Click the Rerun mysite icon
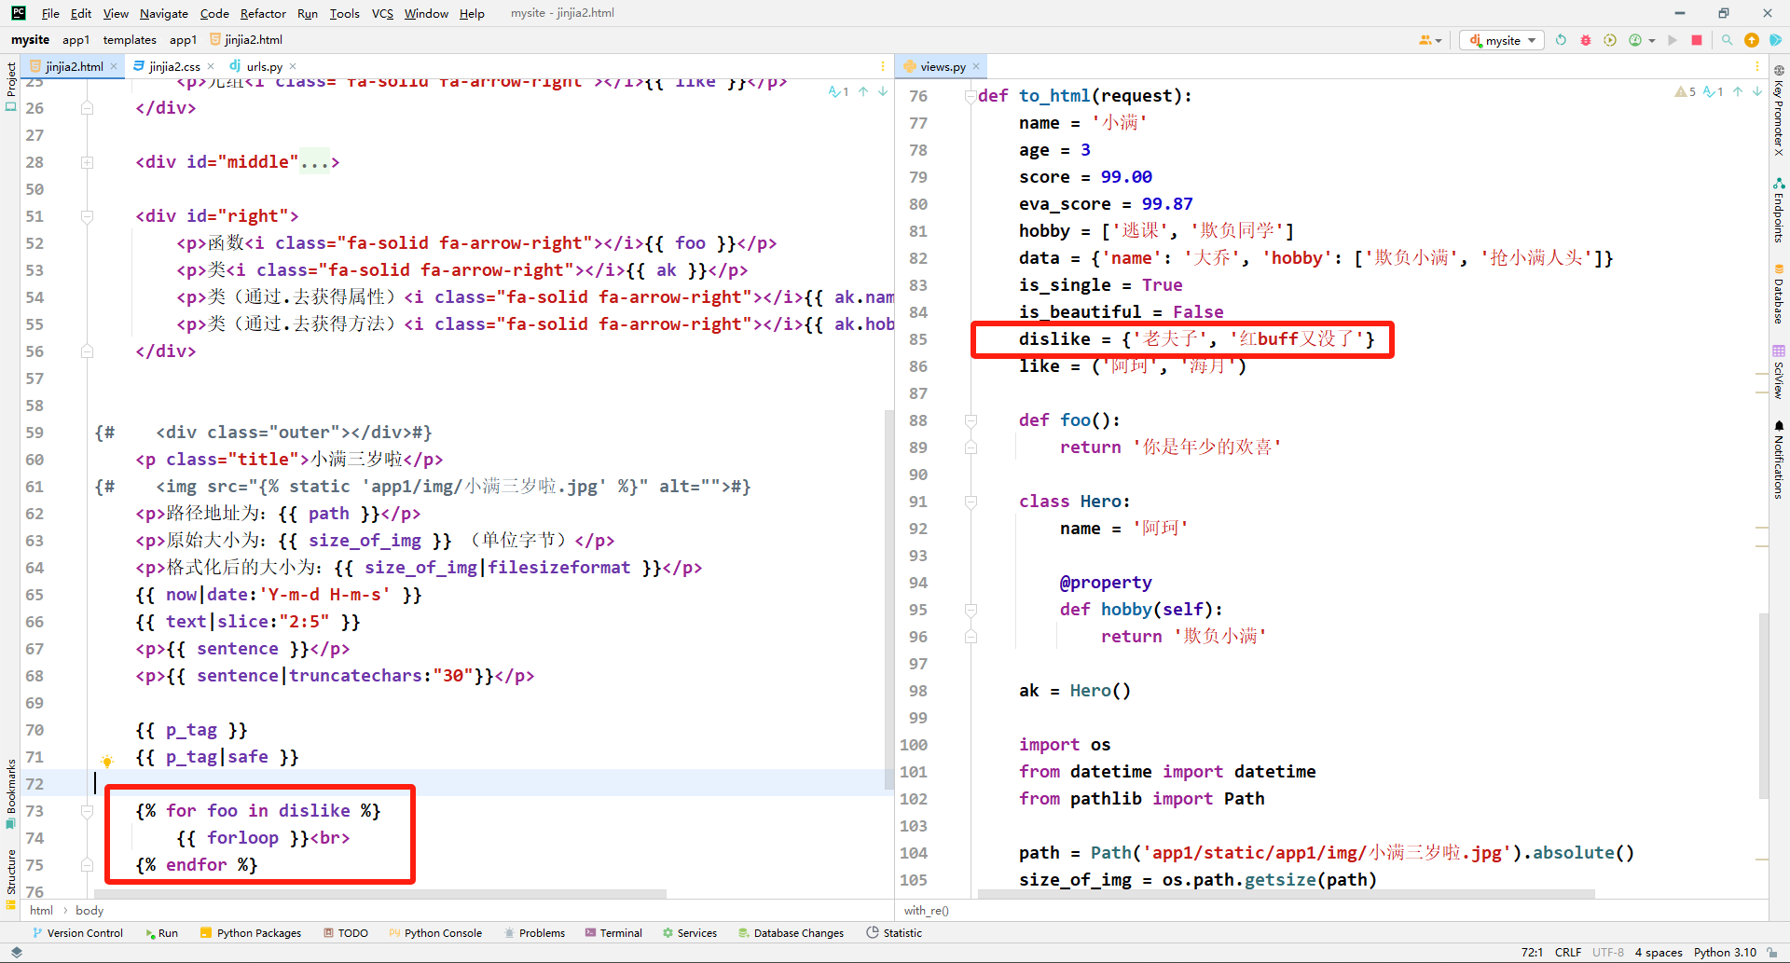Image resolution: width=1790 pixels, height=963 pixels. click(1562, 40)
